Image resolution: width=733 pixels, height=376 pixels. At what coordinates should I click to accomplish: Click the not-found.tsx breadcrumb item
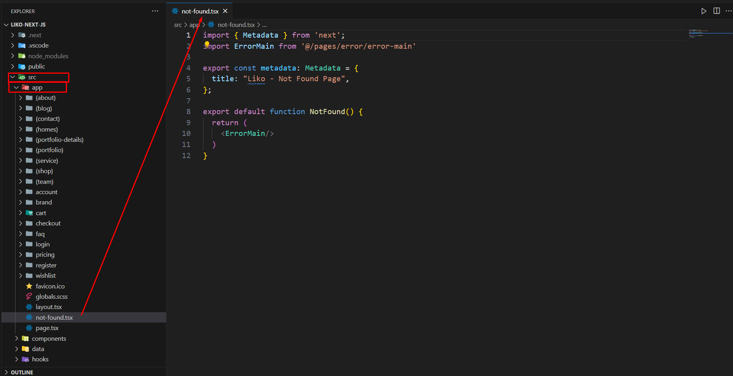[236, 25]
